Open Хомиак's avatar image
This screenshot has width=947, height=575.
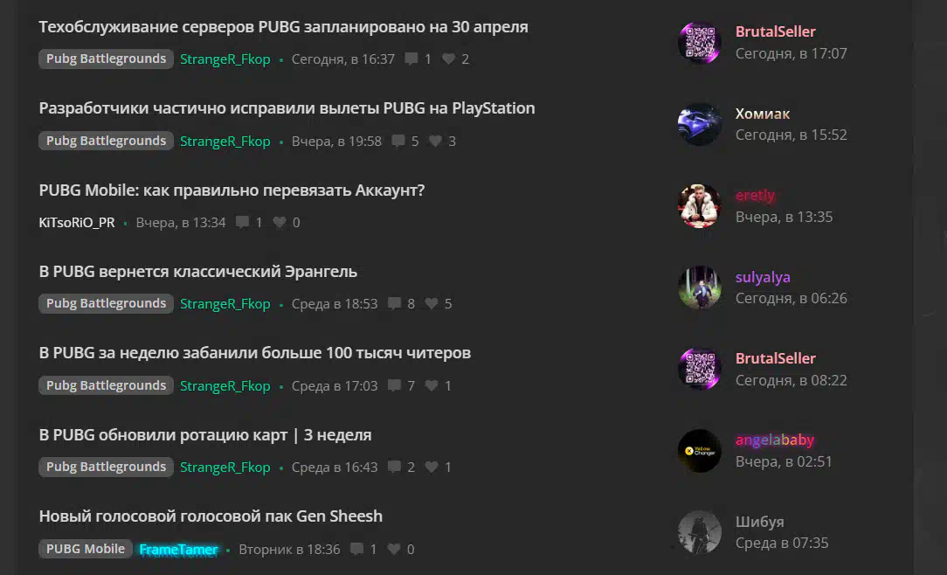(x=700, y=124)
